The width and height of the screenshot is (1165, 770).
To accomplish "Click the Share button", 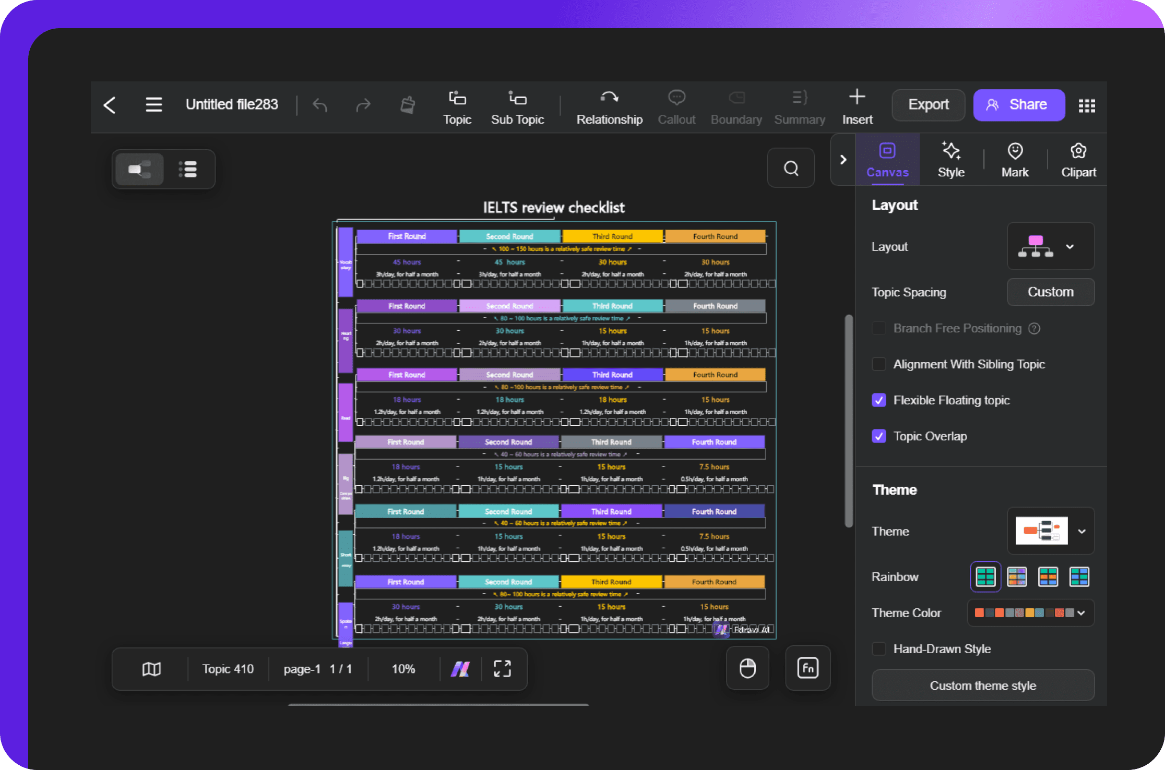I will click(x=1019, y=105).
